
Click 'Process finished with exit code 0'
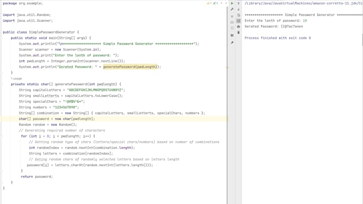coord(278,38)
